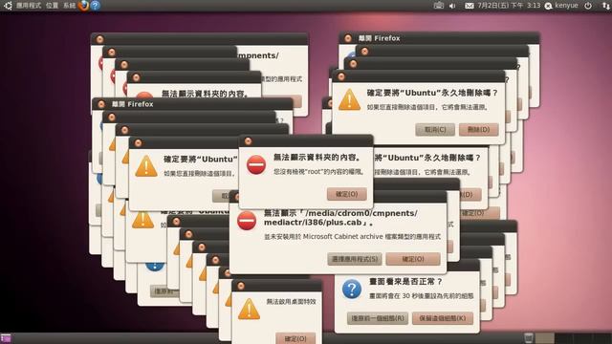Open the 應用程式 menu
The height and width of the screenshot is (344, 612).
29,6
